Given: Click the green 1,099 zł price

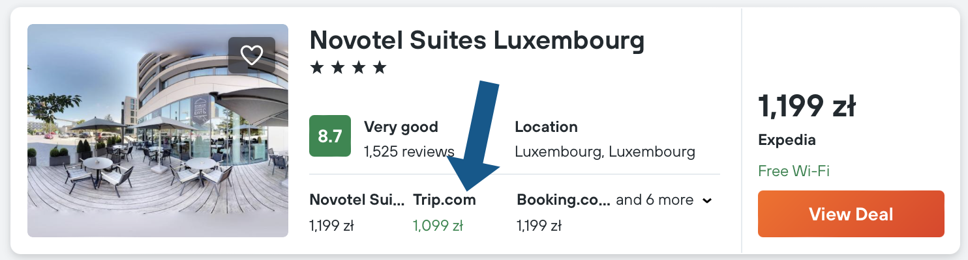Looking at the screenshot, I should tap(438, 226).
